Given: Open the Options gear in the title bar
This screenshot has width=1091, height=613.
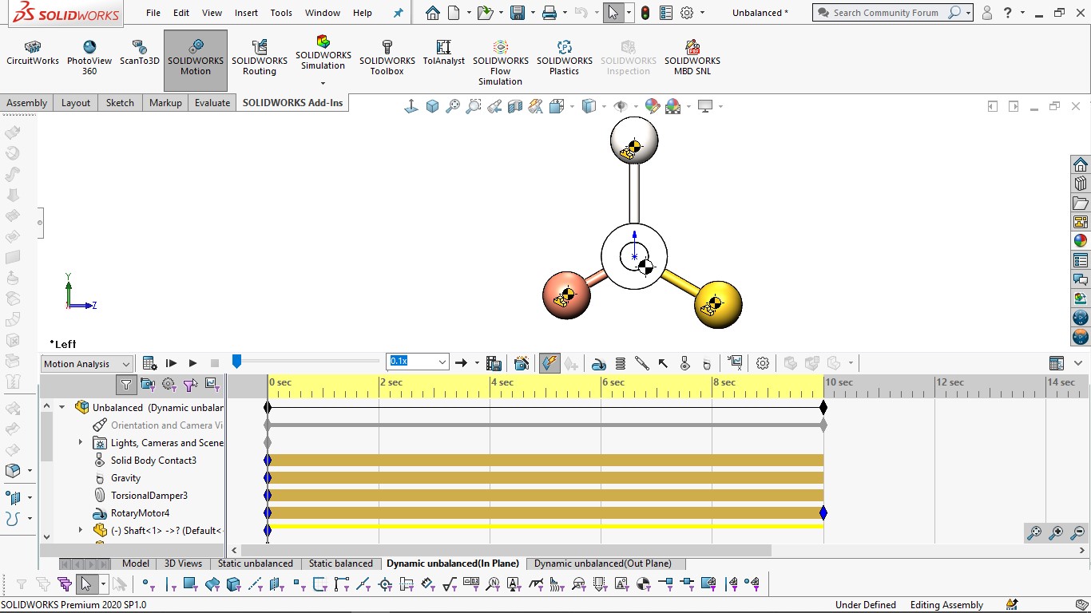Looking at the screenshot, I should click(x=687, y=13).
